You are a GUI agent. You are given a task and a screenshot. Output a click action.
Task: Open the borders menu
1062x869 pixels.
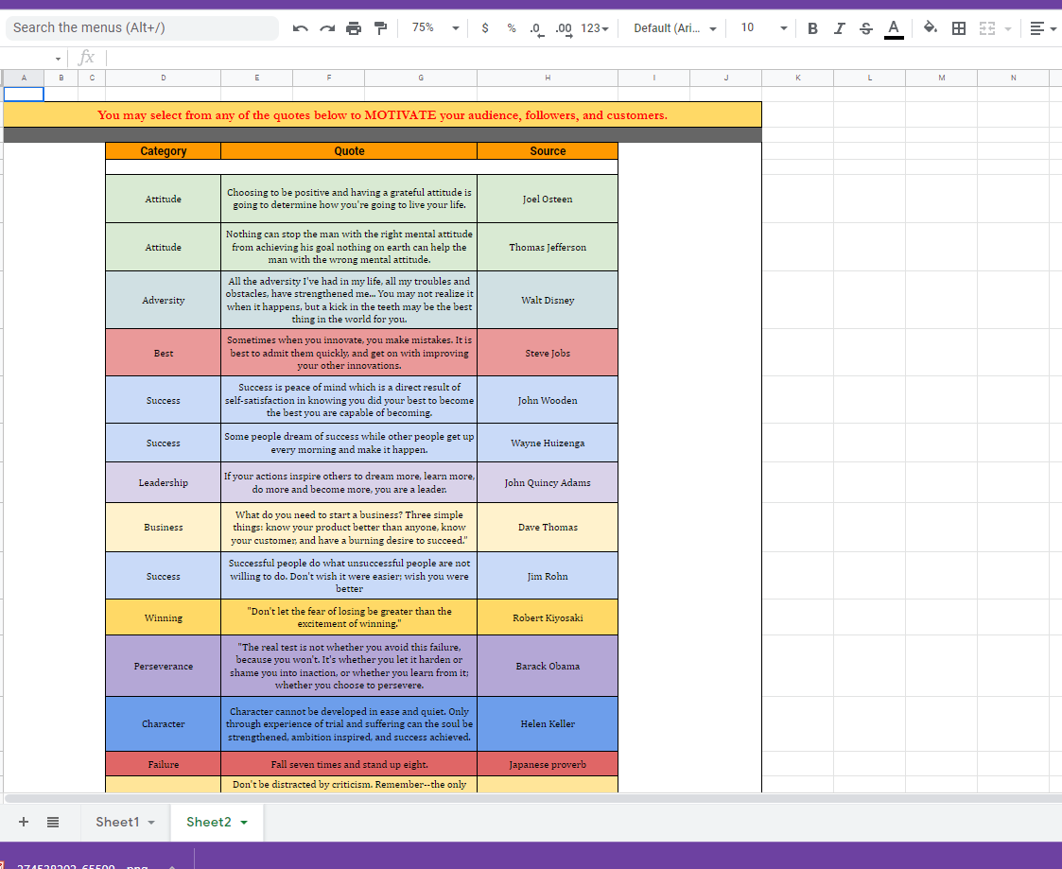(959, 28)
